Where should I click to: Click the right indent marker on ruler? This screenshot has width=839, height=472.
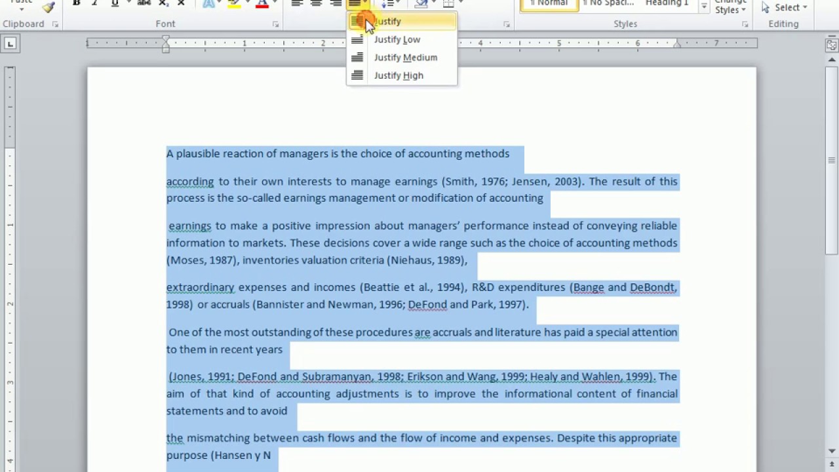point(677,45)
